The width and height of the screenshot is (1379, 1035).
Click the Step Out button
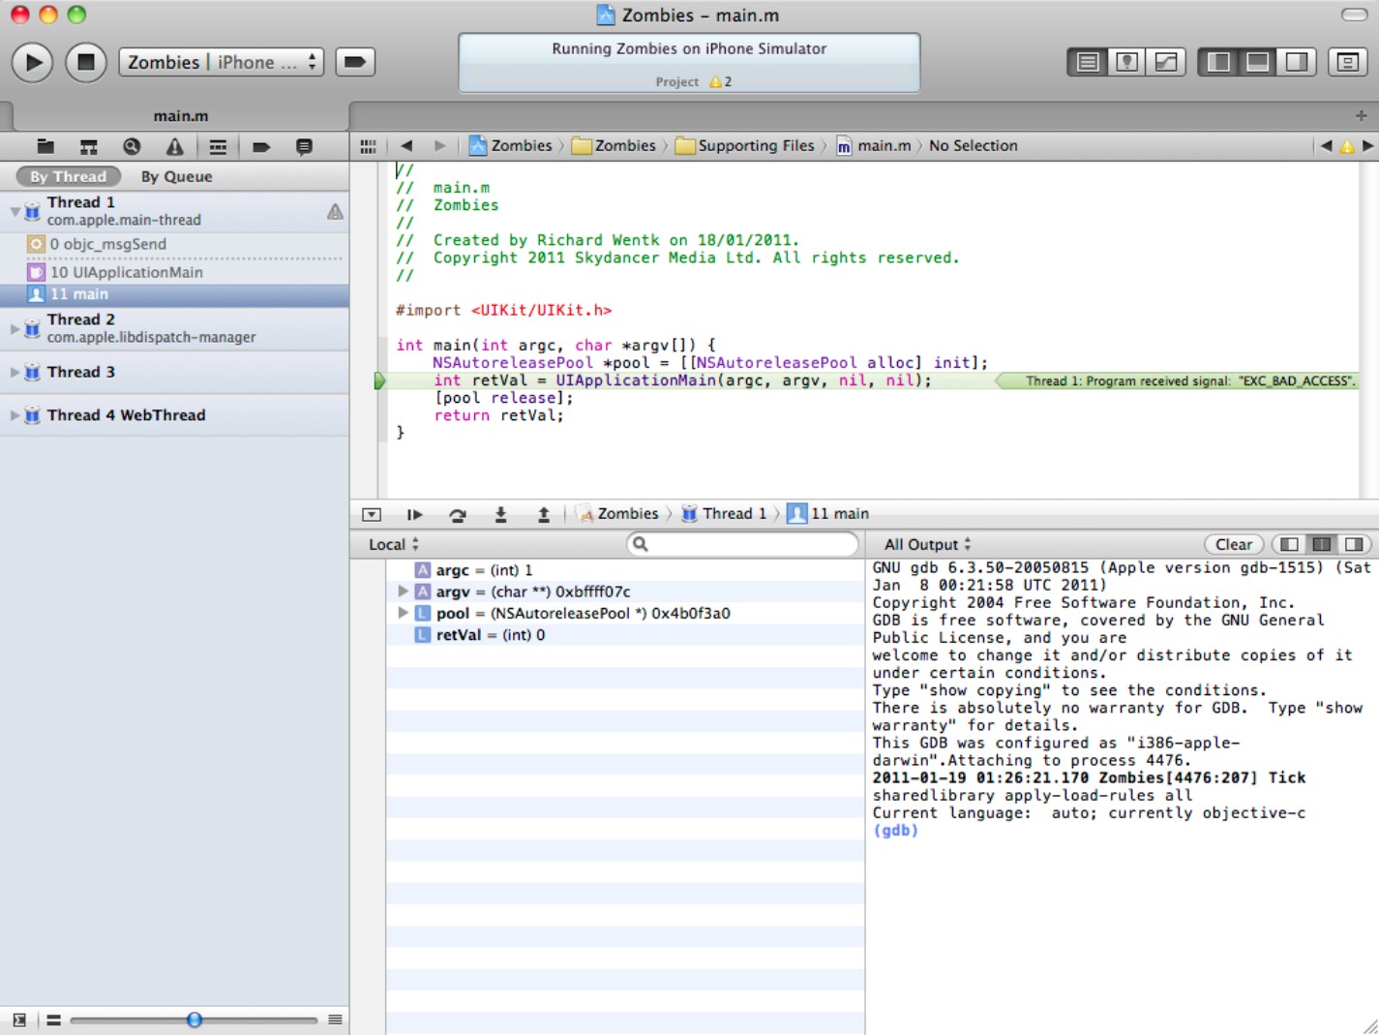coord(544,515)
